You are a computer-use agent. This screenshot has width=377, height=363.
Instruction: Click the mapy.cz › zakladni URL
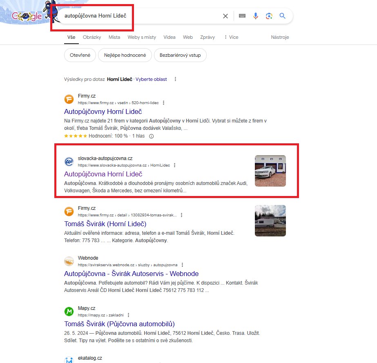click(101, 315)
